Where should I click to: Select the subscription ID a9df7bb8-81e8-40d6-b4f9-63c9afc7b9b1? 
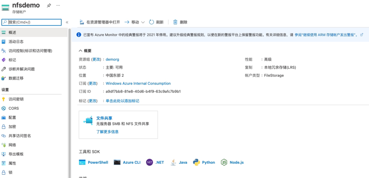(x=143, y=91)
